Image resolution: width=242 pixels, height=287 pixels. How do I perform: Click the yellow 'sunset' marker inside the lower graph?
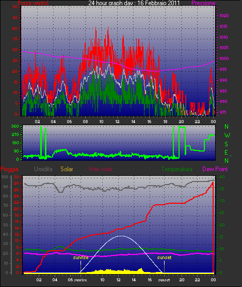pos(164,258)
